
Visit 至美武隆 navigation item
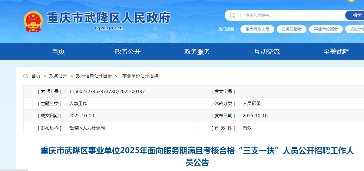[x=336, y=52]
